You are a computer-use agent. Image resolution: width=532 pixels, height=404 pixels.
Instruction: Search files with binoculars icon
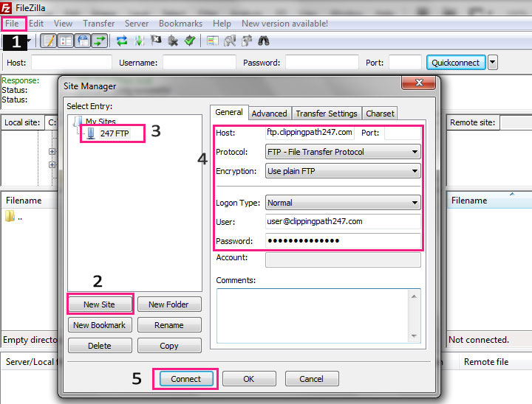(x=264, y=41)
